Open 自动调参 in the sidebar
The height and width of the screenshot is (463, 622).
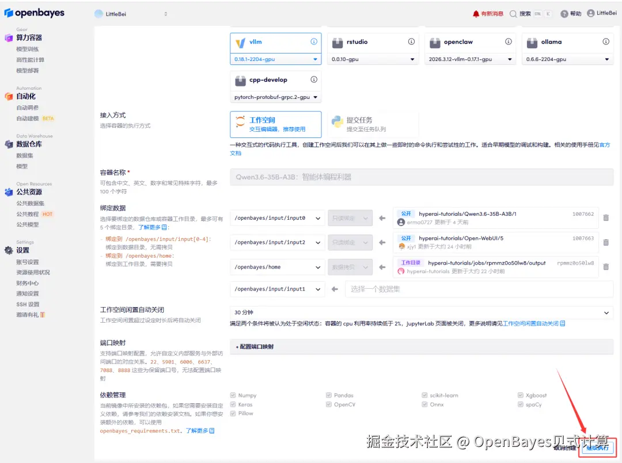[x=28, y=108]
